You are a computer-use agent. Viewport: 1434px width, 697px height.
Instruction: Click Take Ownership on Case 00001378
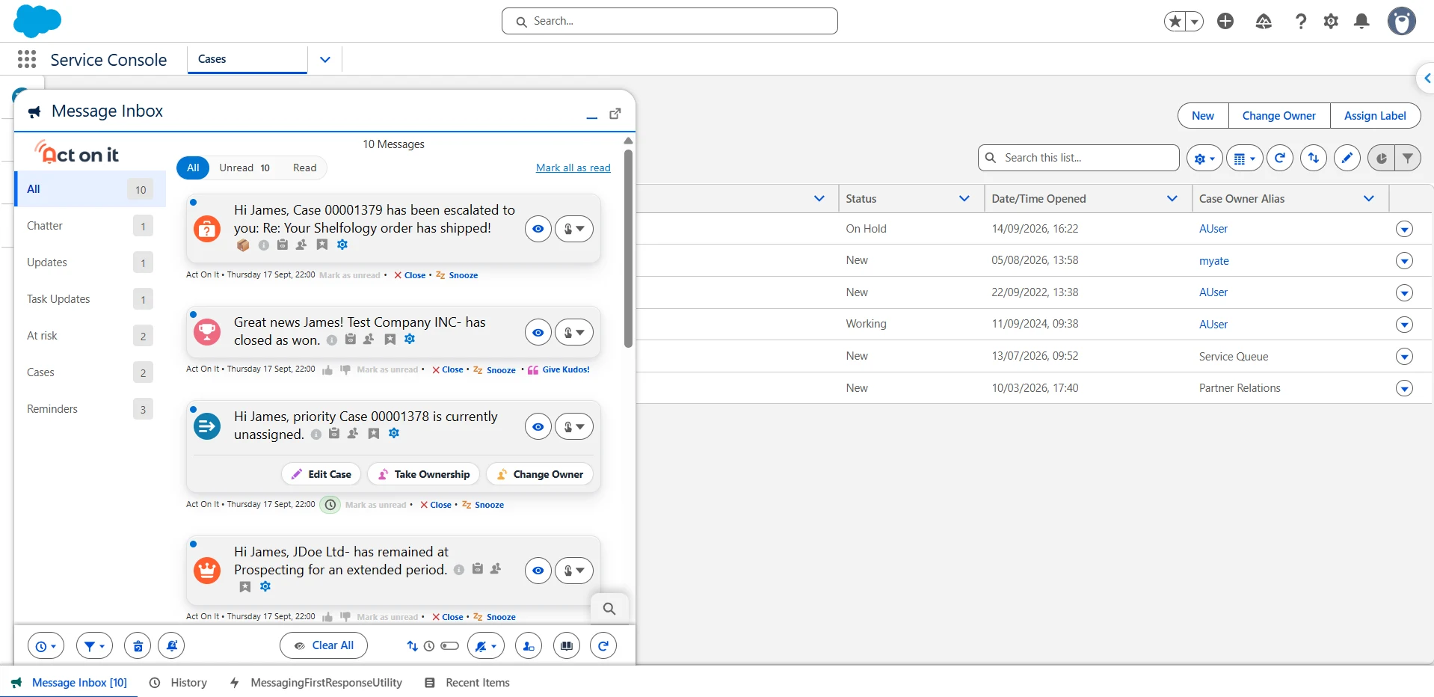click(424, 474)
